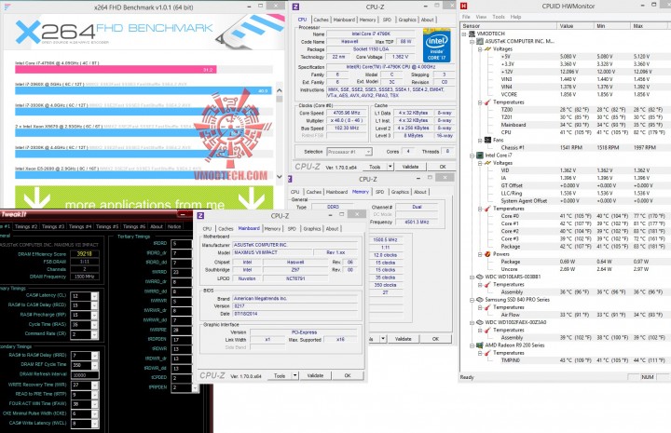The width and height of the screenshot is (671, 433).
Task: Click OK in the CPU-Z Memory window
Action: [x=435, y=339]
